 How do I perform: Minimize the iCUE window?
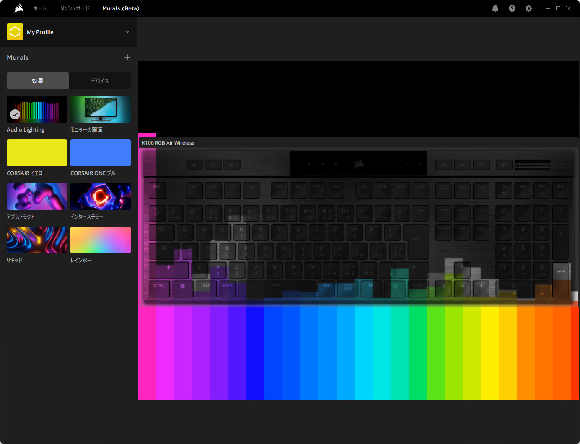[548, 8]
